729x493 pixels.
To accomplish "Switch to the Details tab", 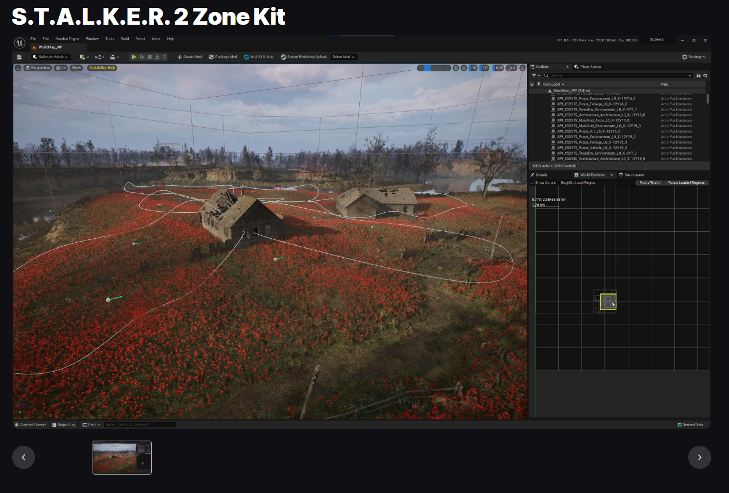I will 539,175.
